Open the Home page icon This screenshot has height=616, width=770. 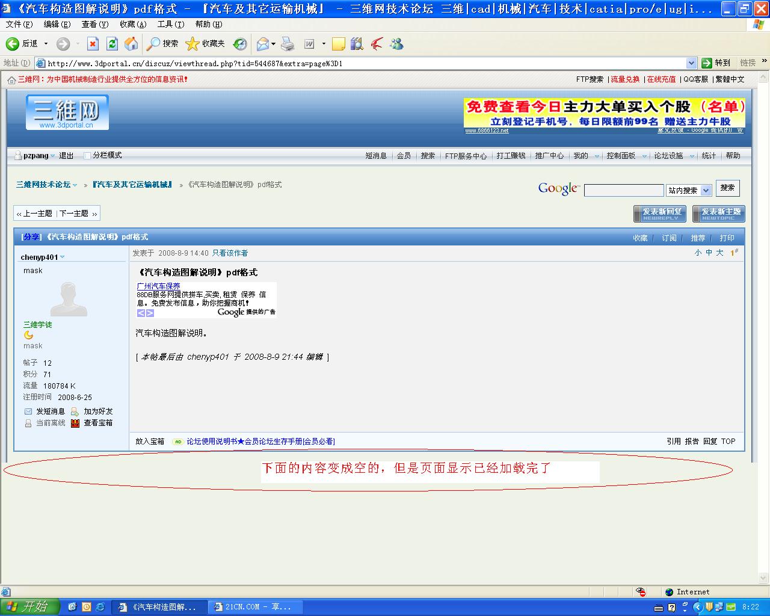point(131,44)
